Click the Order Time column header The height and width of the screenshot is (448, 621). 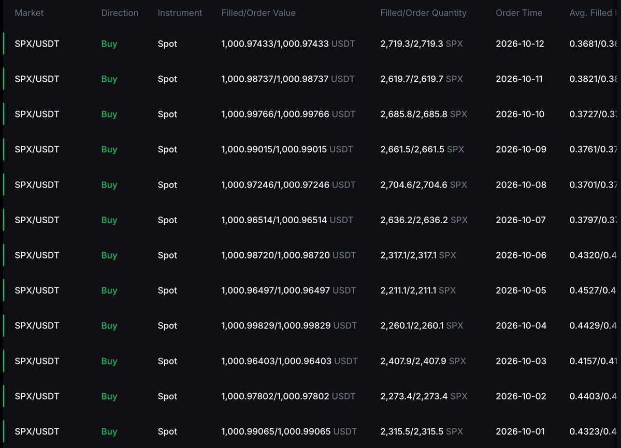[x=519, y=12]
